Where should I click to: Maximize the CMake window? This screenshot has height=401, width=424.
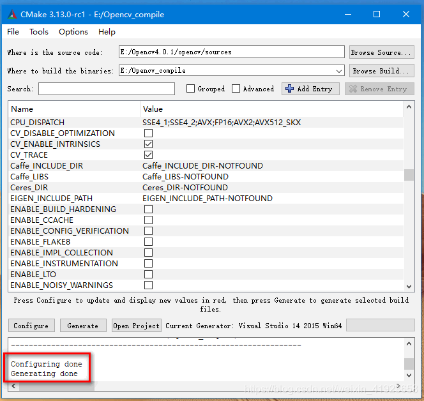376,14
